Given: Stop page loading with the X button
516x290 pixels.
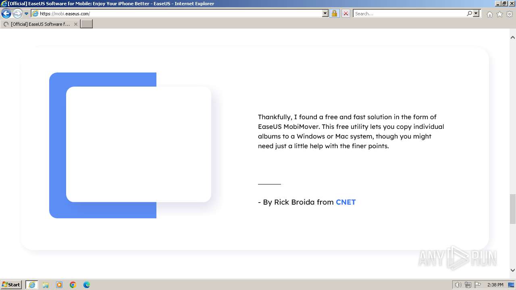Looking at the screenshot, I should (345, 14).
